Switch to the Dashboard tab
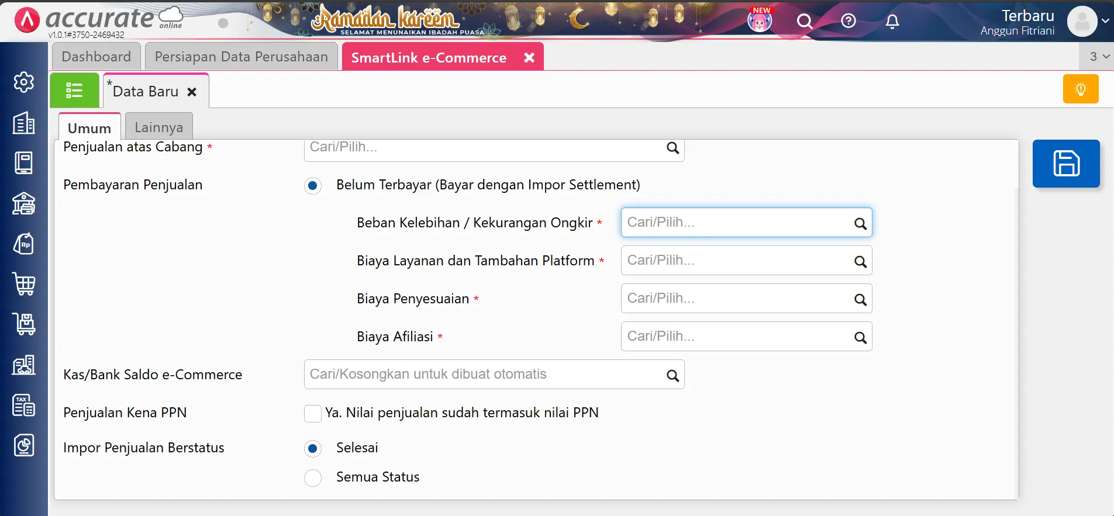This screenshot has width=1114, height=516. [x=96, y=57]
